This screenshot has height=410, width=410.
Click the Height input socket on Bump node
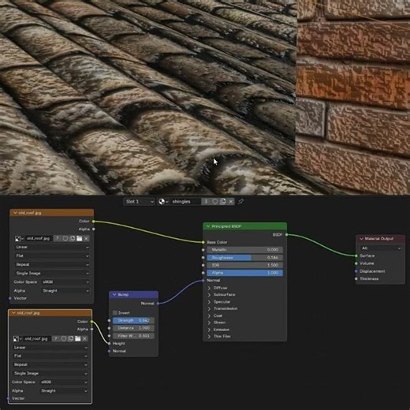(x=110, y=344)
